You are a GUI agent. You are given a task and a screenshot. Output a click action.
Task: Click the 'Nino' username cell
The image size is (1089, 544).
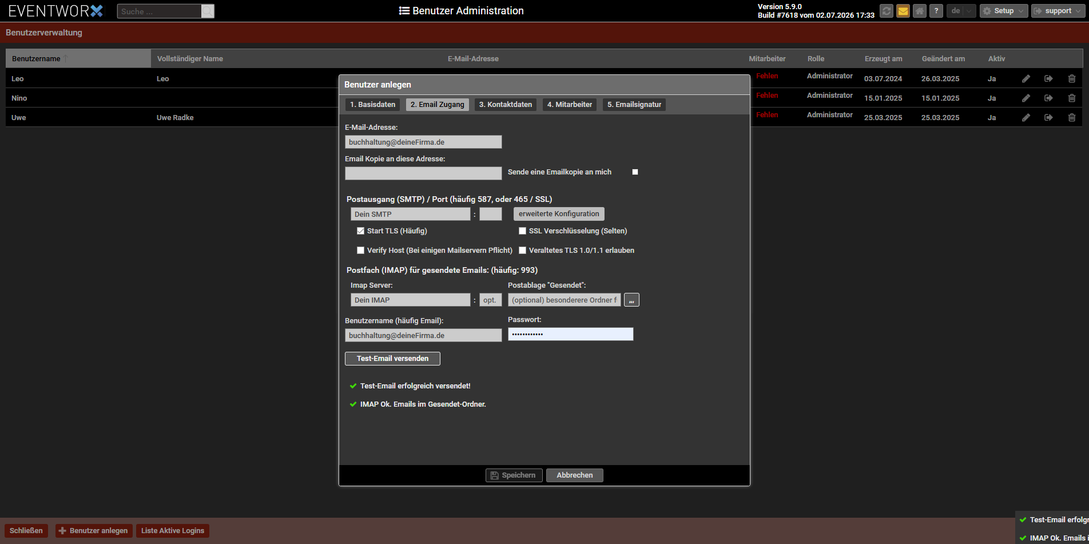click(x=19, y=98)
